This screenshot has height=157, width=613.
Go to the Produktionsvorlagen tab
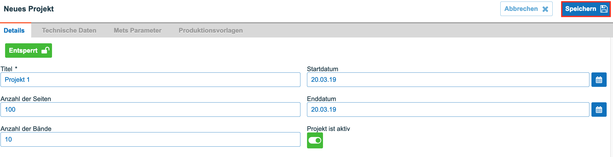[211, 30]
